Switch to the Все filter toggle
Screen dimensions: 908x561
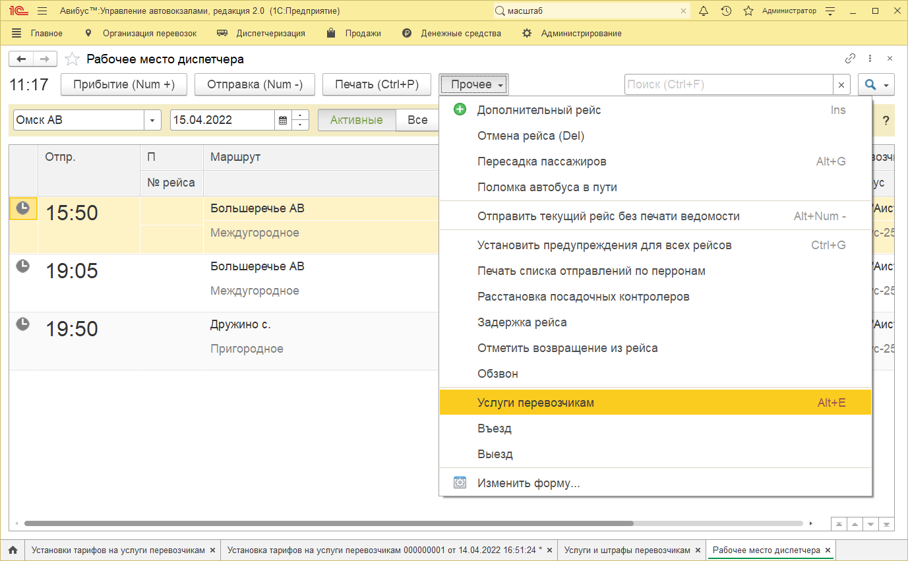[417, 120]
